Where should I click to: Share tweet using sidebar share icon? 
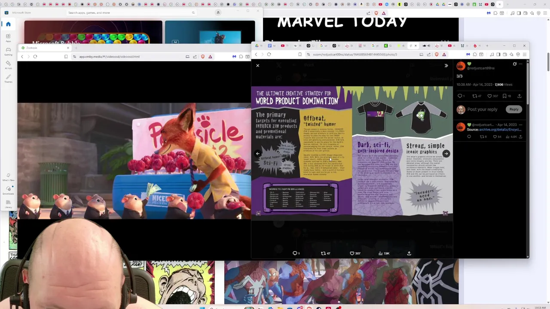519,96
